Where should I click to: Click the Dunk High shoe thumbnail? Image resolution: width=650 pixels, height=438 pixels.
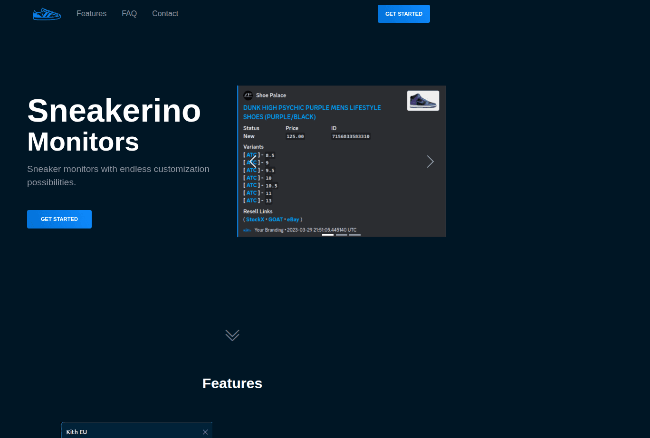[423, 101]
